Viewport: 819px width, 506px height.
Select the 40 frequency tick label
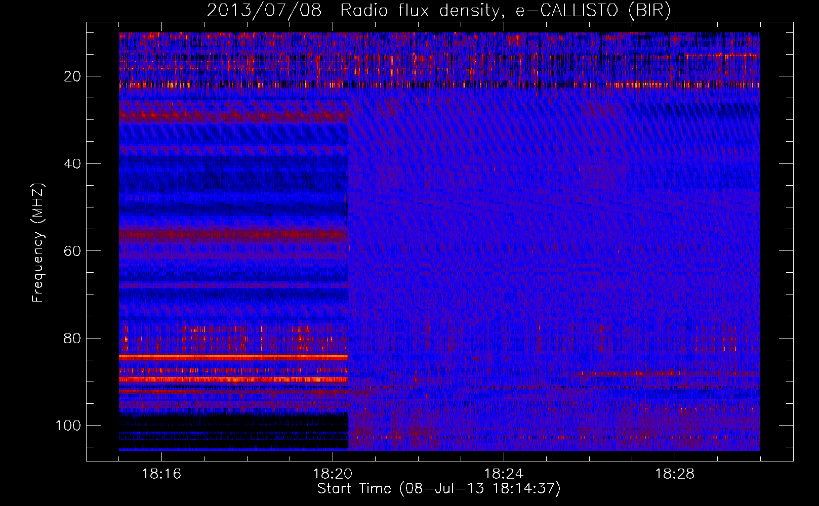(x=73, y=163)
